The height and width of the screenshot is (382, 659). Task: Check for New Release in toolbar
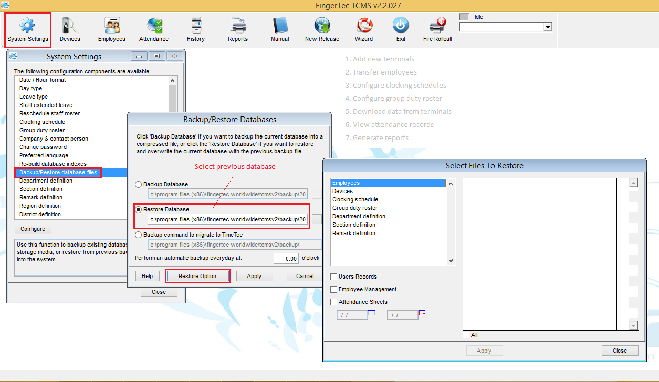tap(322, 29)
